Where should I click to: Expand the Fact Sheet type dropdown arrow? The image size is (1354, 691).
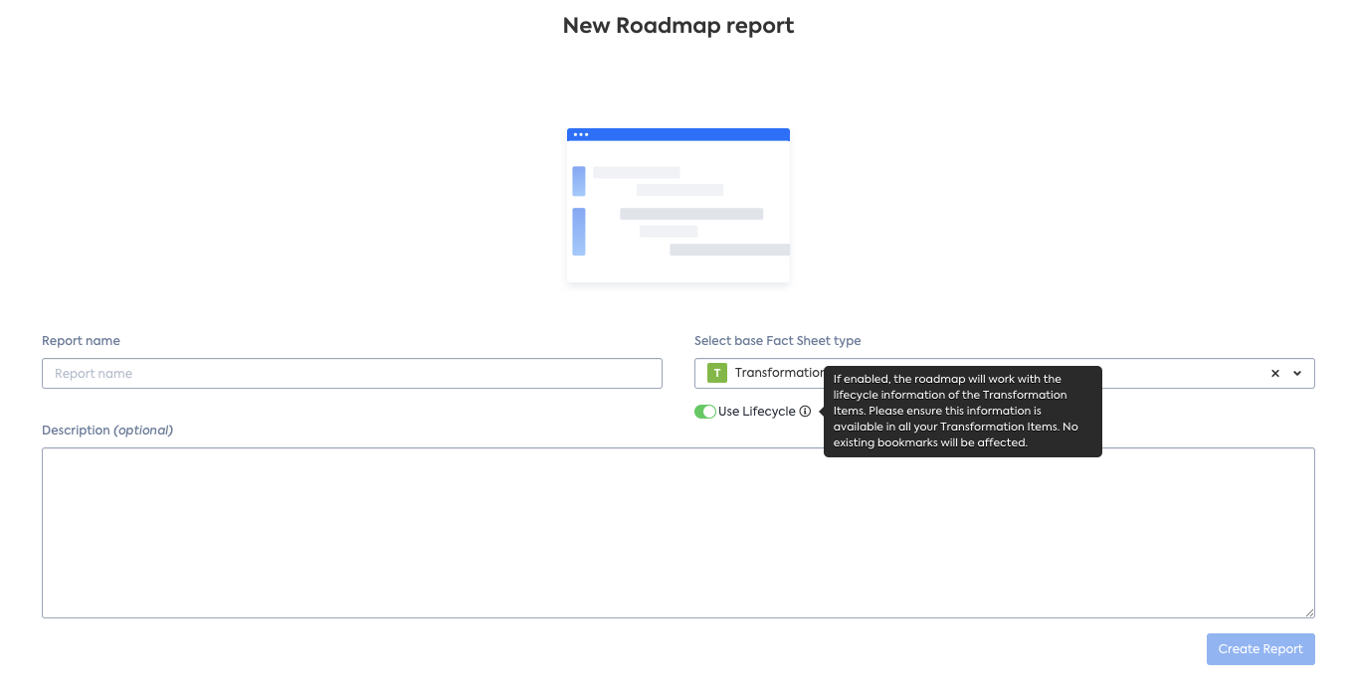click(1297, 374)
